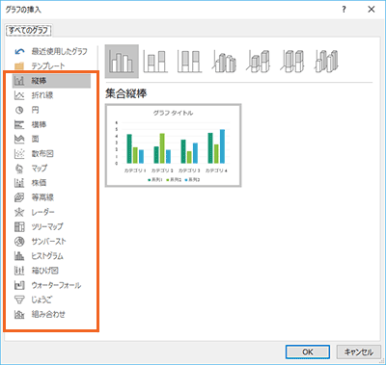This screenshot has width=386, height=365.
Task: Choose the stacked column chart subtype icon
Action: tap(155, 62)
